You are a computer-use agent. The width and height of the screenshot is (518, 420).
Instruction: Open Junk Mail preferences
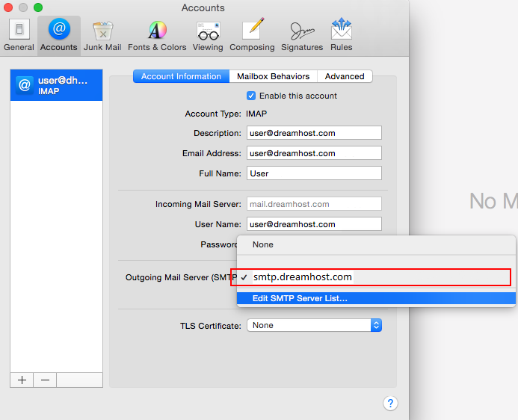click(x=102, y=35)
